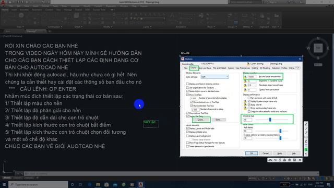Expand the Modify ribbon panel
This screenshot has height=188, width=334.
(x=108, y=27)
